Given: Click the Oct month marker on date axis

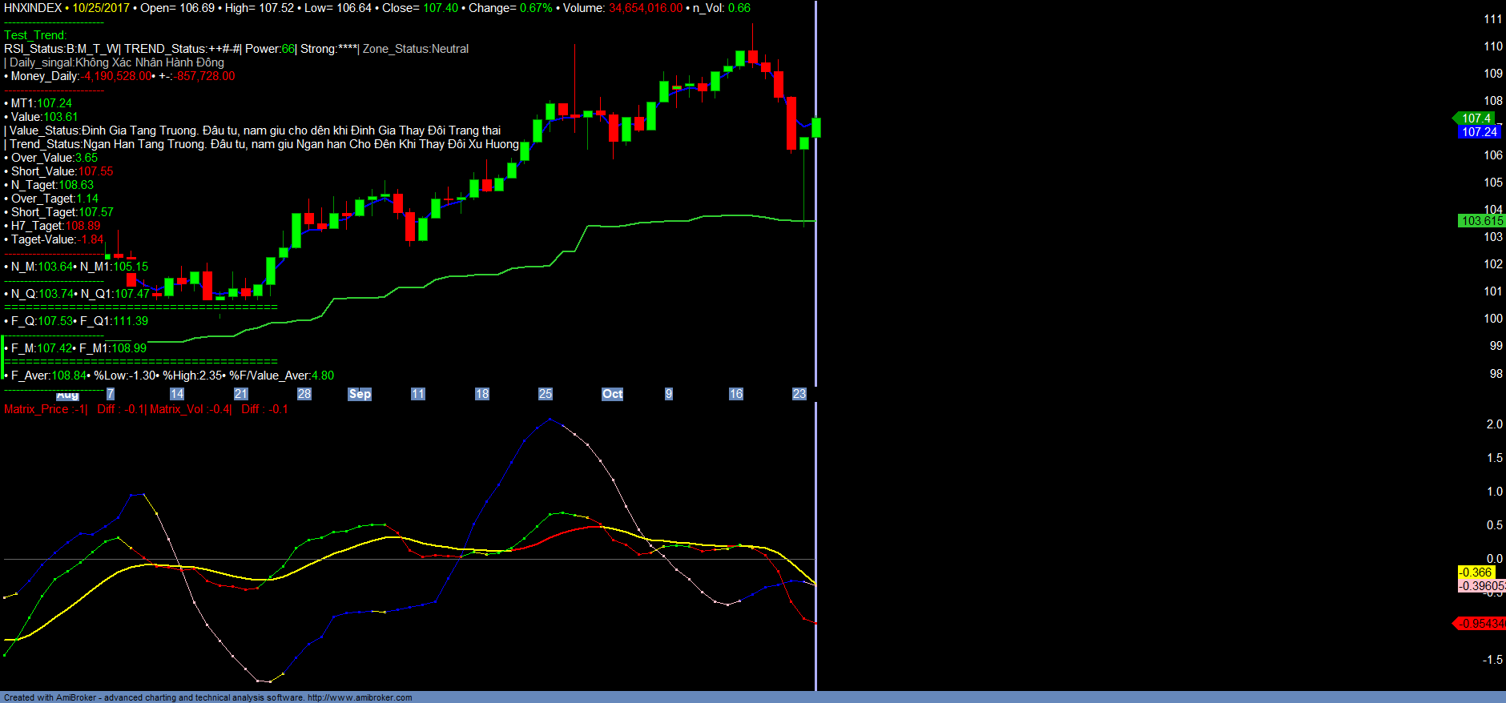Looking at the screenshot, I should click(x=612, y=394).
